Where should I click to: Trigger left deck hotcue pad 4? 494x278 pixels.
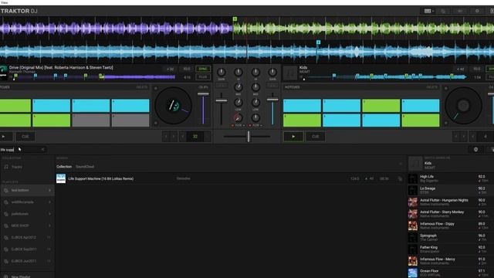pyautogui.click(x=130, y=106)
